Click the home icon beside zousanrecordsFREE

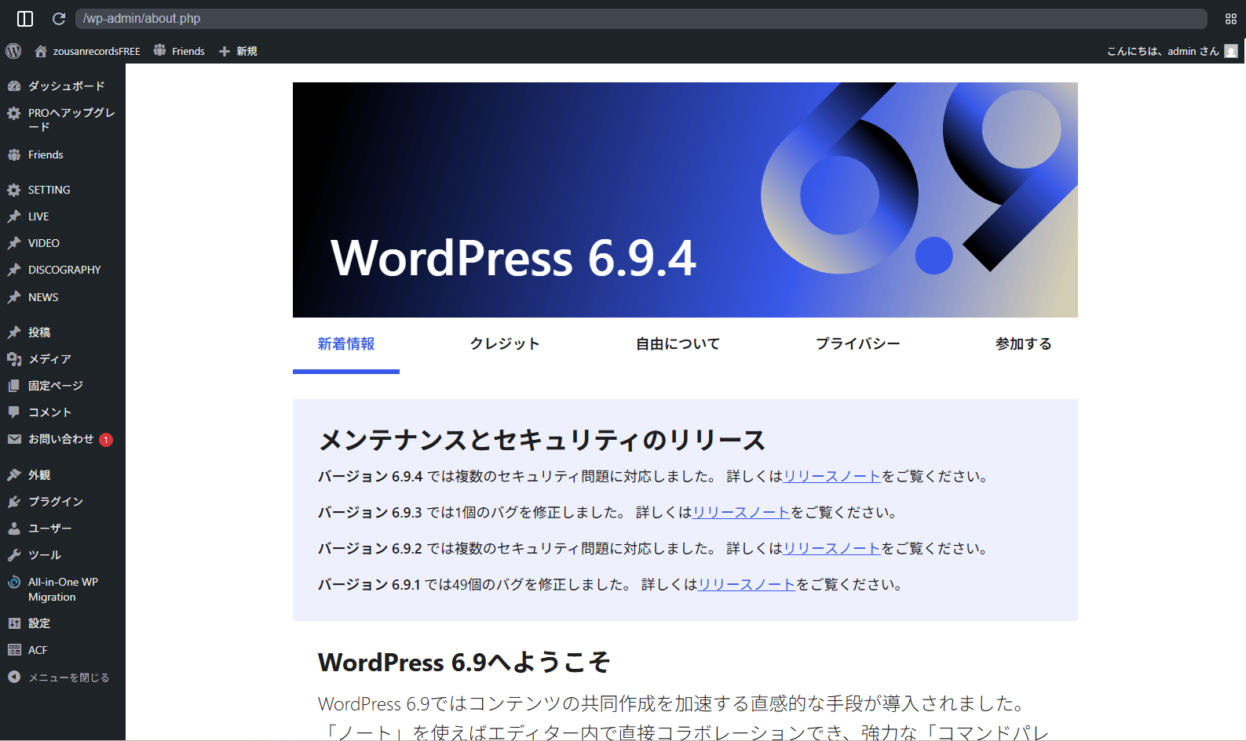coord(41,51)
